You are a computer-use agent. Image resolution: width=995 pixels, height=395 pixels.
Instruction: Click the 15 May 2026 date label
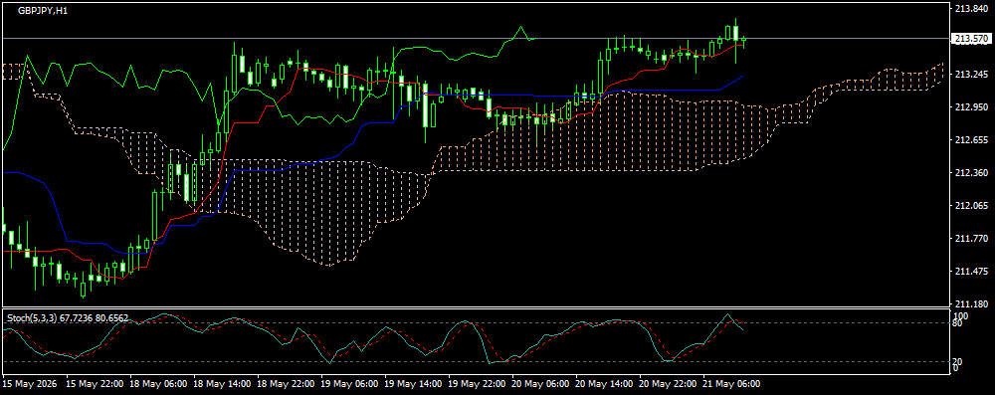(x=29, y=384)
